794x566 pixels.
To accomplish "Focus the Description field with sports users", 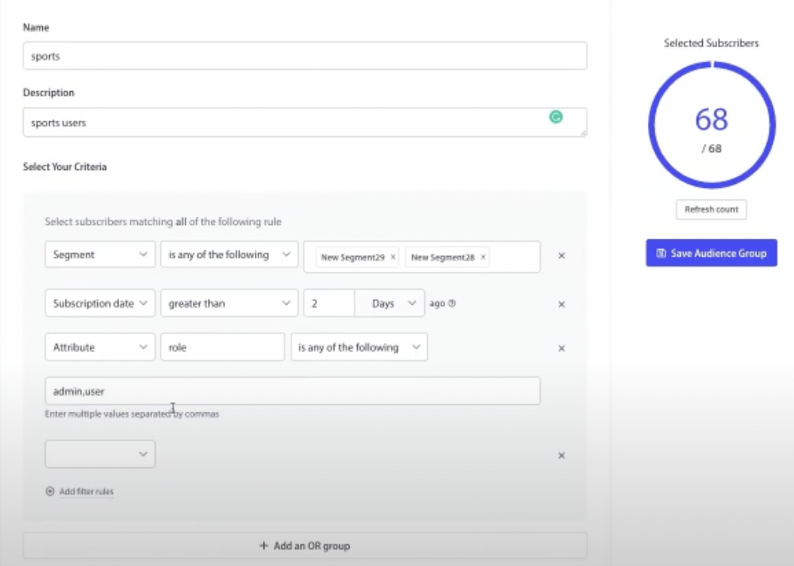I will pyautogui.click(x=305, y=122).
